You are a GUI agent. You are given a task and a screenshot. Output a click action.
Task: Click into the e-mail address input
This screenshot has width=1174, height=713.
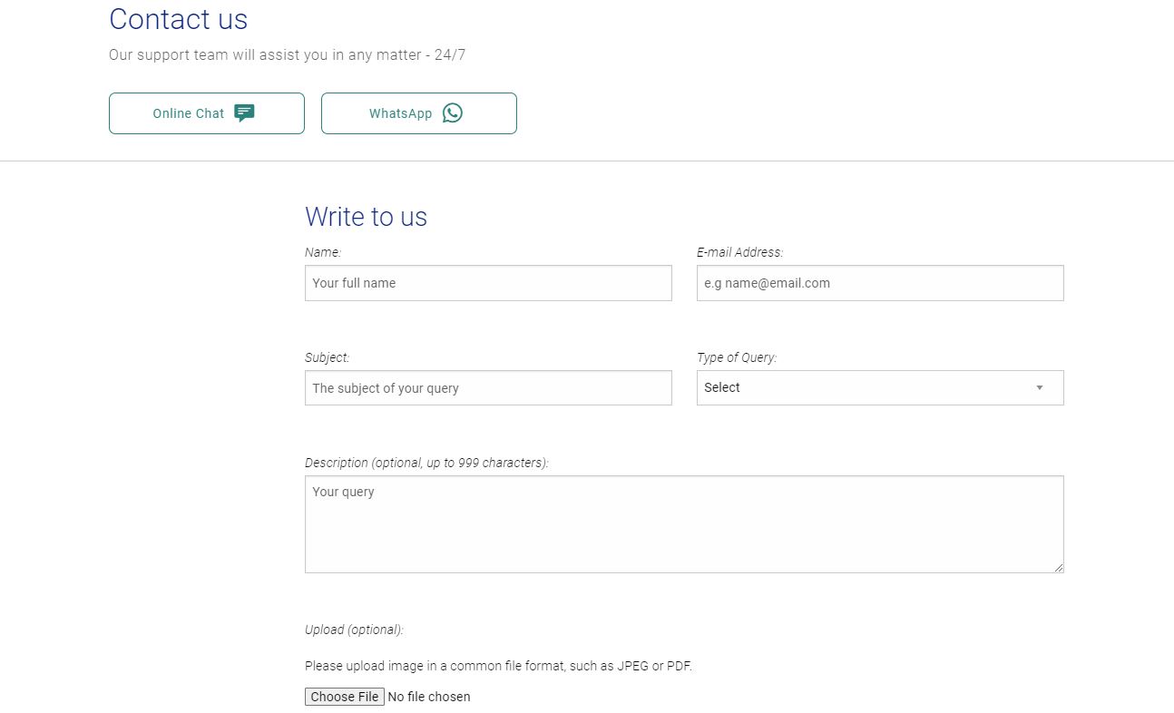(879, 283)
